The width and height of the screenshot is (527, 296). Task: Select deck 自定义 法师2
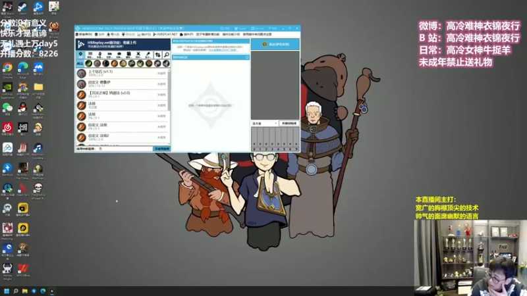(x=122, y=137)
